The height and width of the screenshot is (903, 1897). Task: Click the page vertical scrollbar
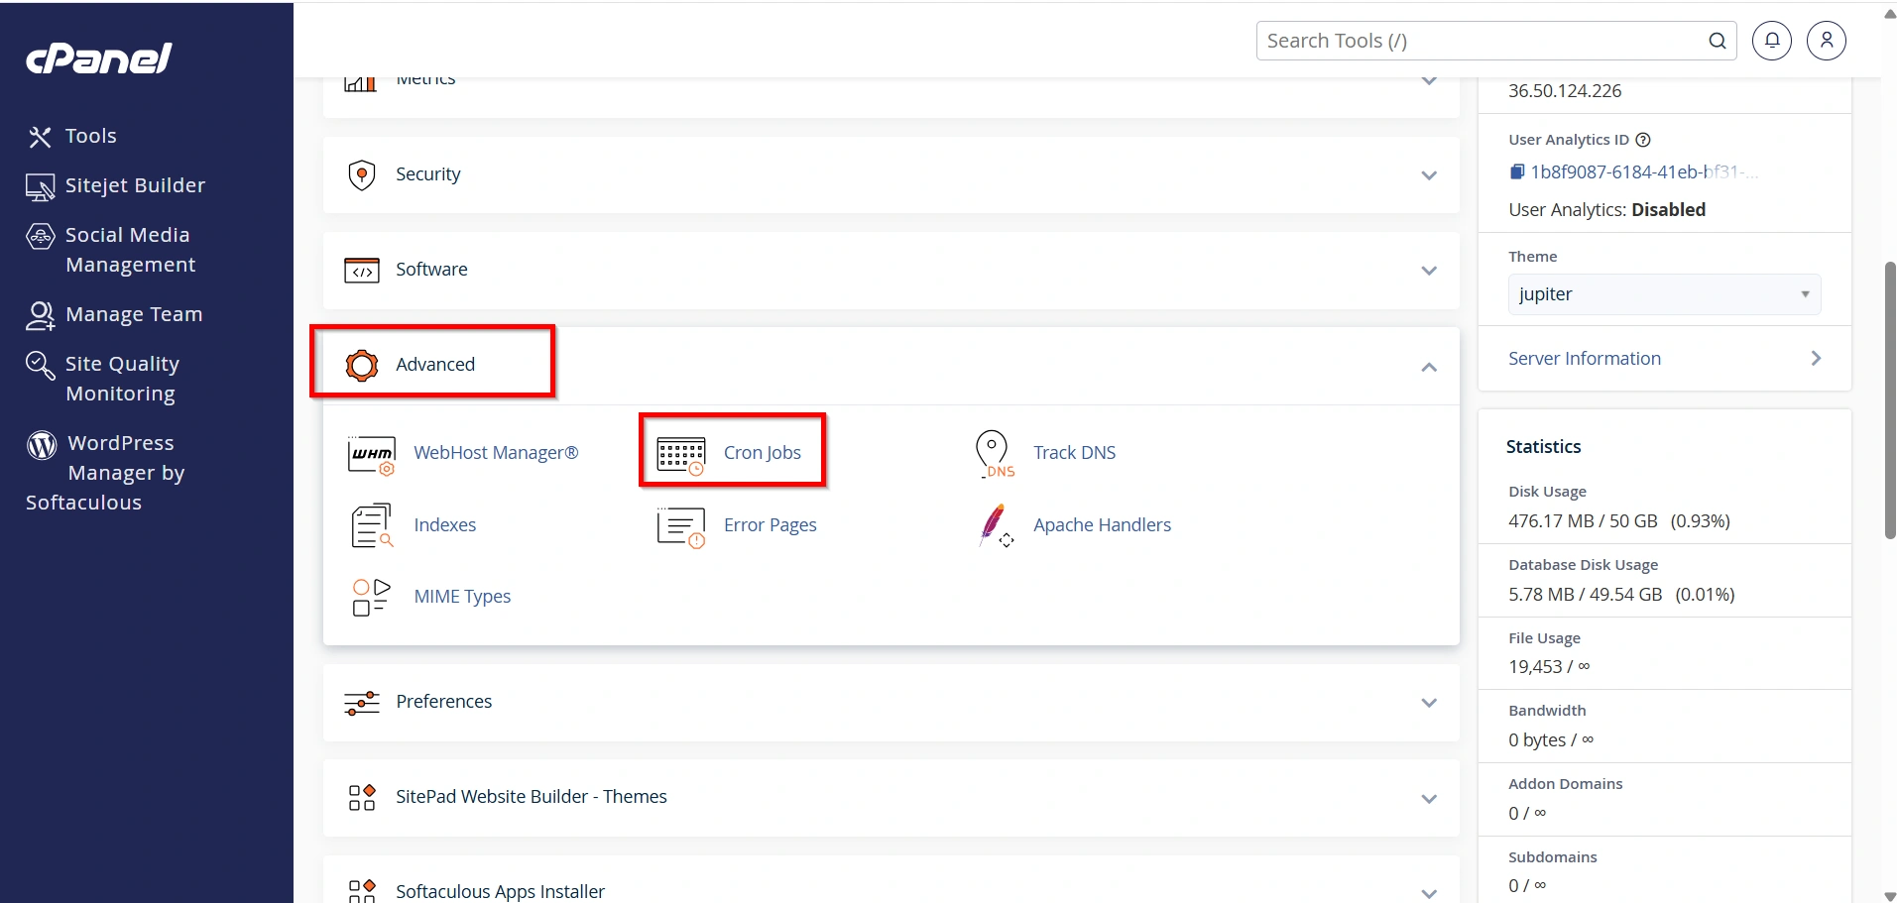pos(1890,400)
